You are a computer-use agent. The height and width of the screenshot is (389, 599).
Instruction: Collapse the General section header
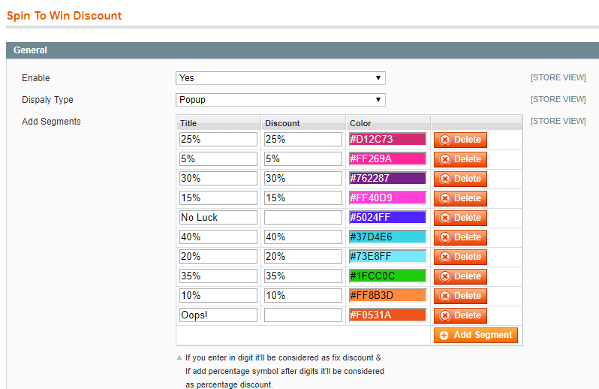[x=302, y=50]
